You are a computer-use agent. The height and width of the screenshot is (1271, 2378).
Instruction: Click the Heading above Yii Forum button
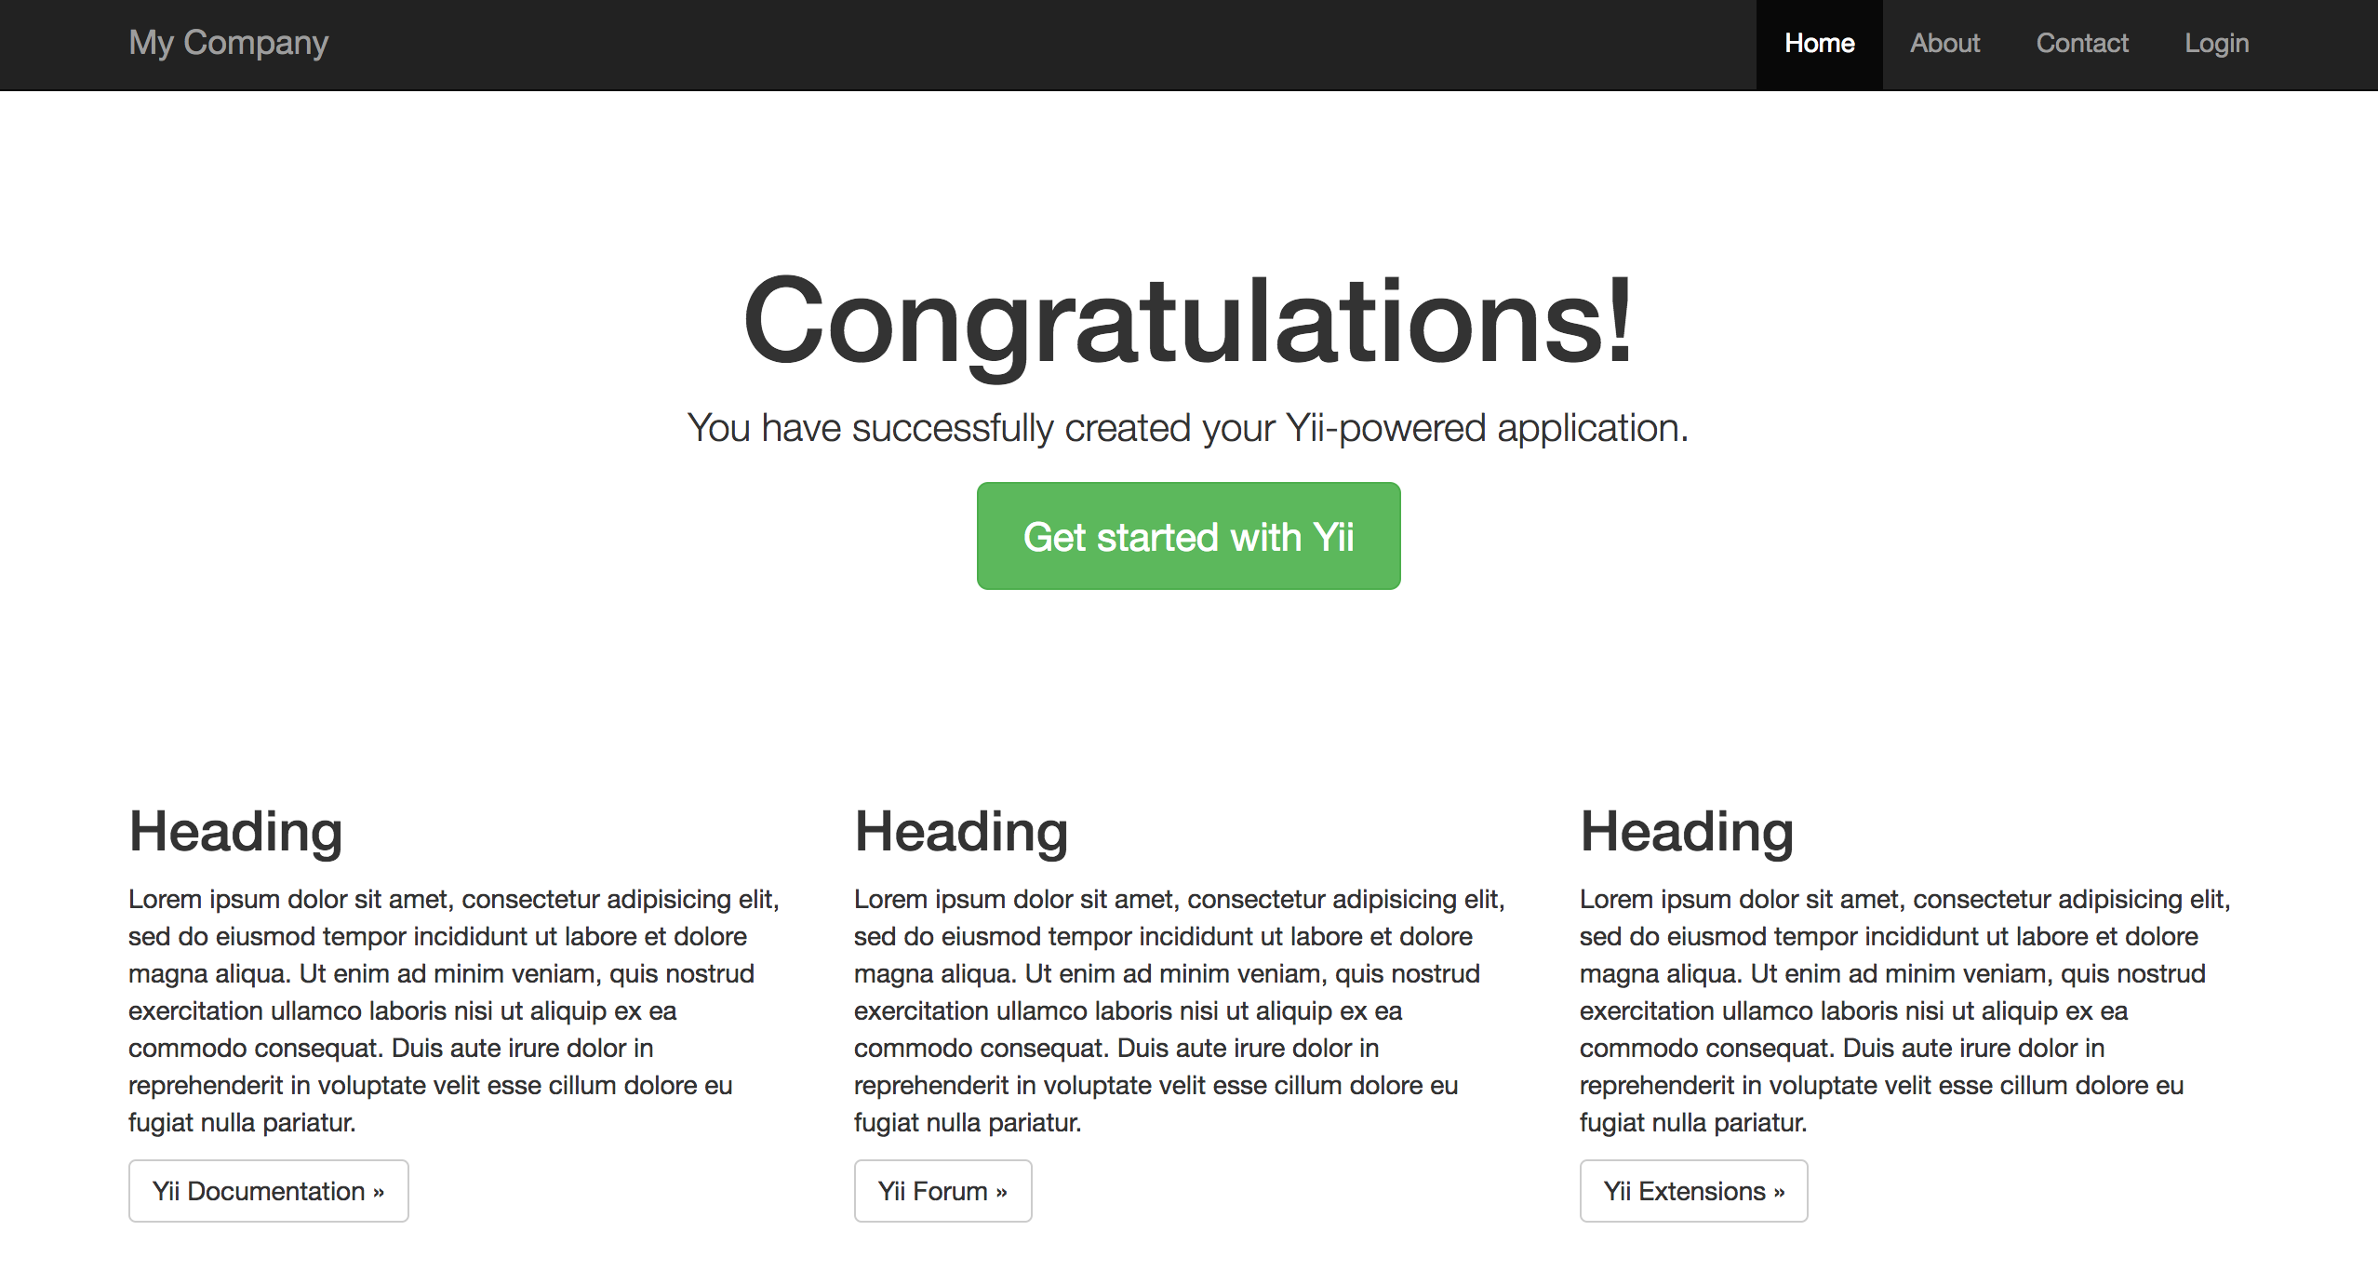[x=961, y=831]
